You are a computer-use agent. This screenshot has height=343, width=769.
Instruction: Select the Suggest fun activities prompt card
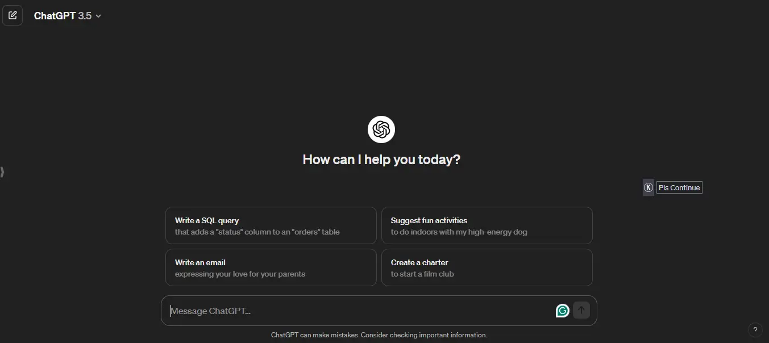tap(487, 225)
